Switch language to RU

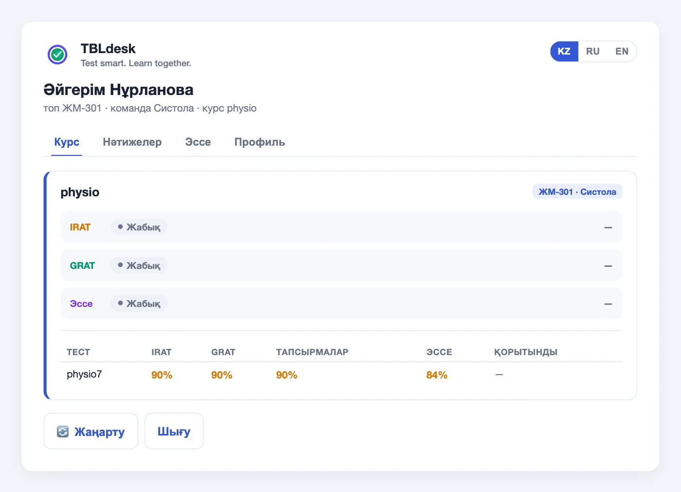click(x=593, y=51)
